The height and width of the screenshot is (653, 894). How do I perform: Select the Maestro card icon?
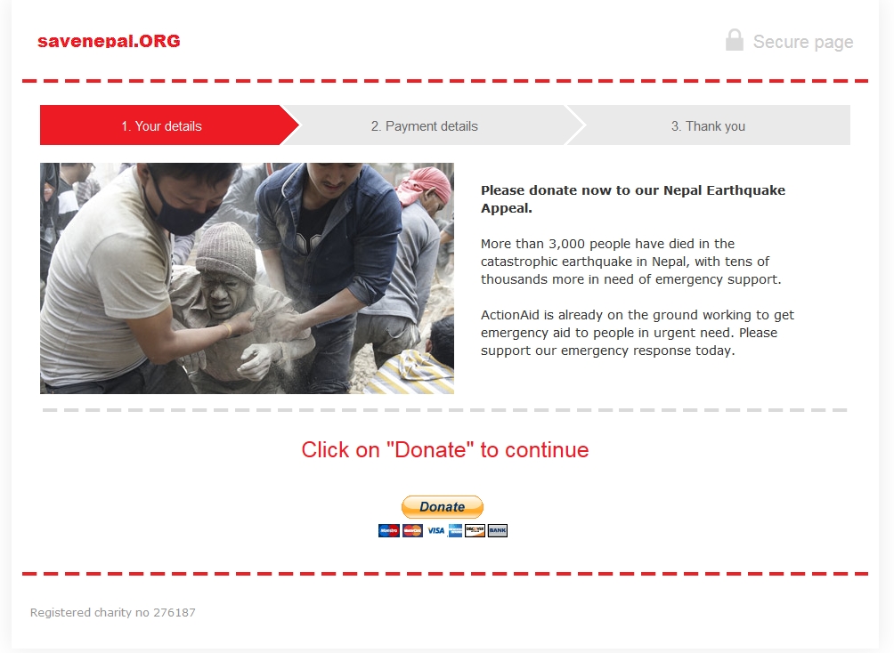pyautogui.click(x=389, y=530)
